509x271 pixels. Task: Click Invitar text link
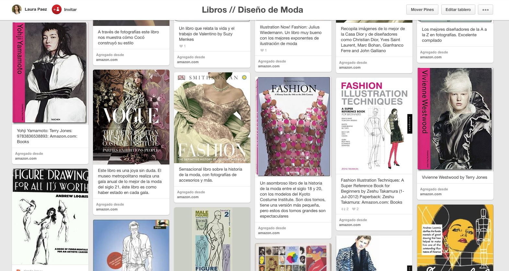(70, 9)
